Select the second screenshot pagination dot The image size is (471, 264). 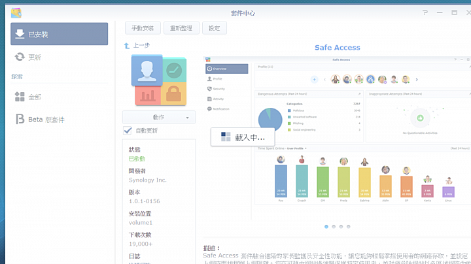tap(334, 227)
